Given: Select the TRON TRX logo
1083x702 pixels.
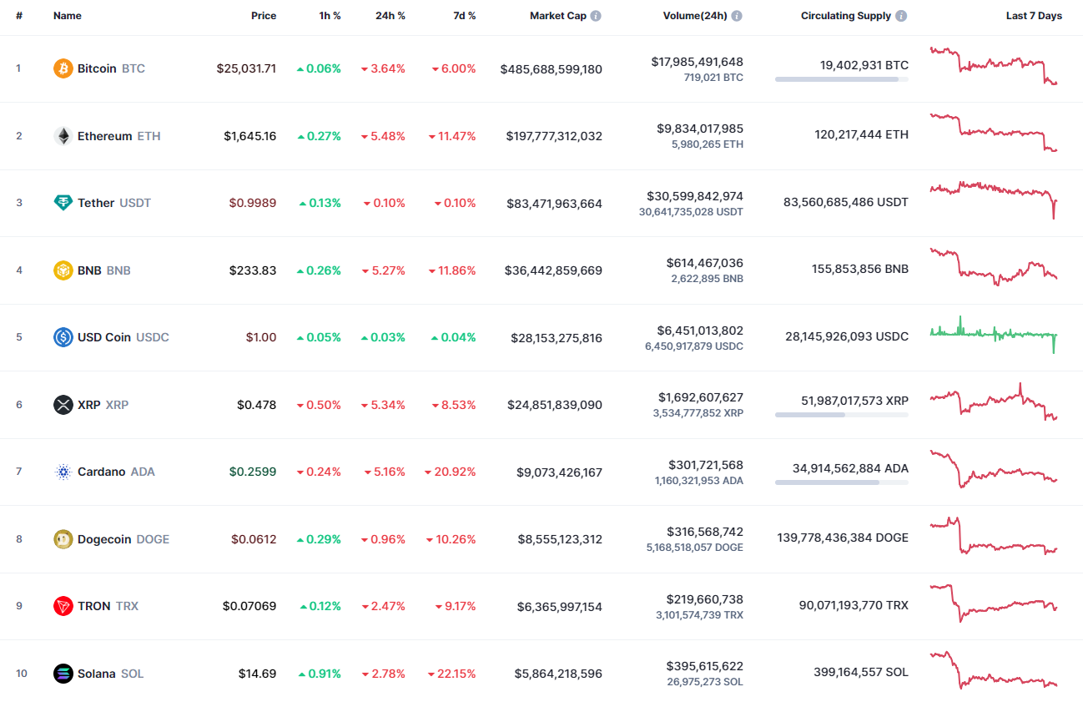Looking at the screenshot, I should click(x=63, y=606).
